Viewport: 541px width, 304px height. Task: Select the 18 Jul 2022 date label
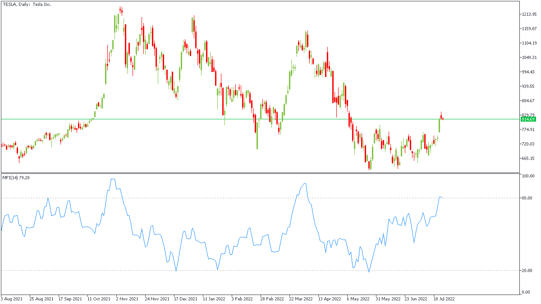tap(445, 299)
